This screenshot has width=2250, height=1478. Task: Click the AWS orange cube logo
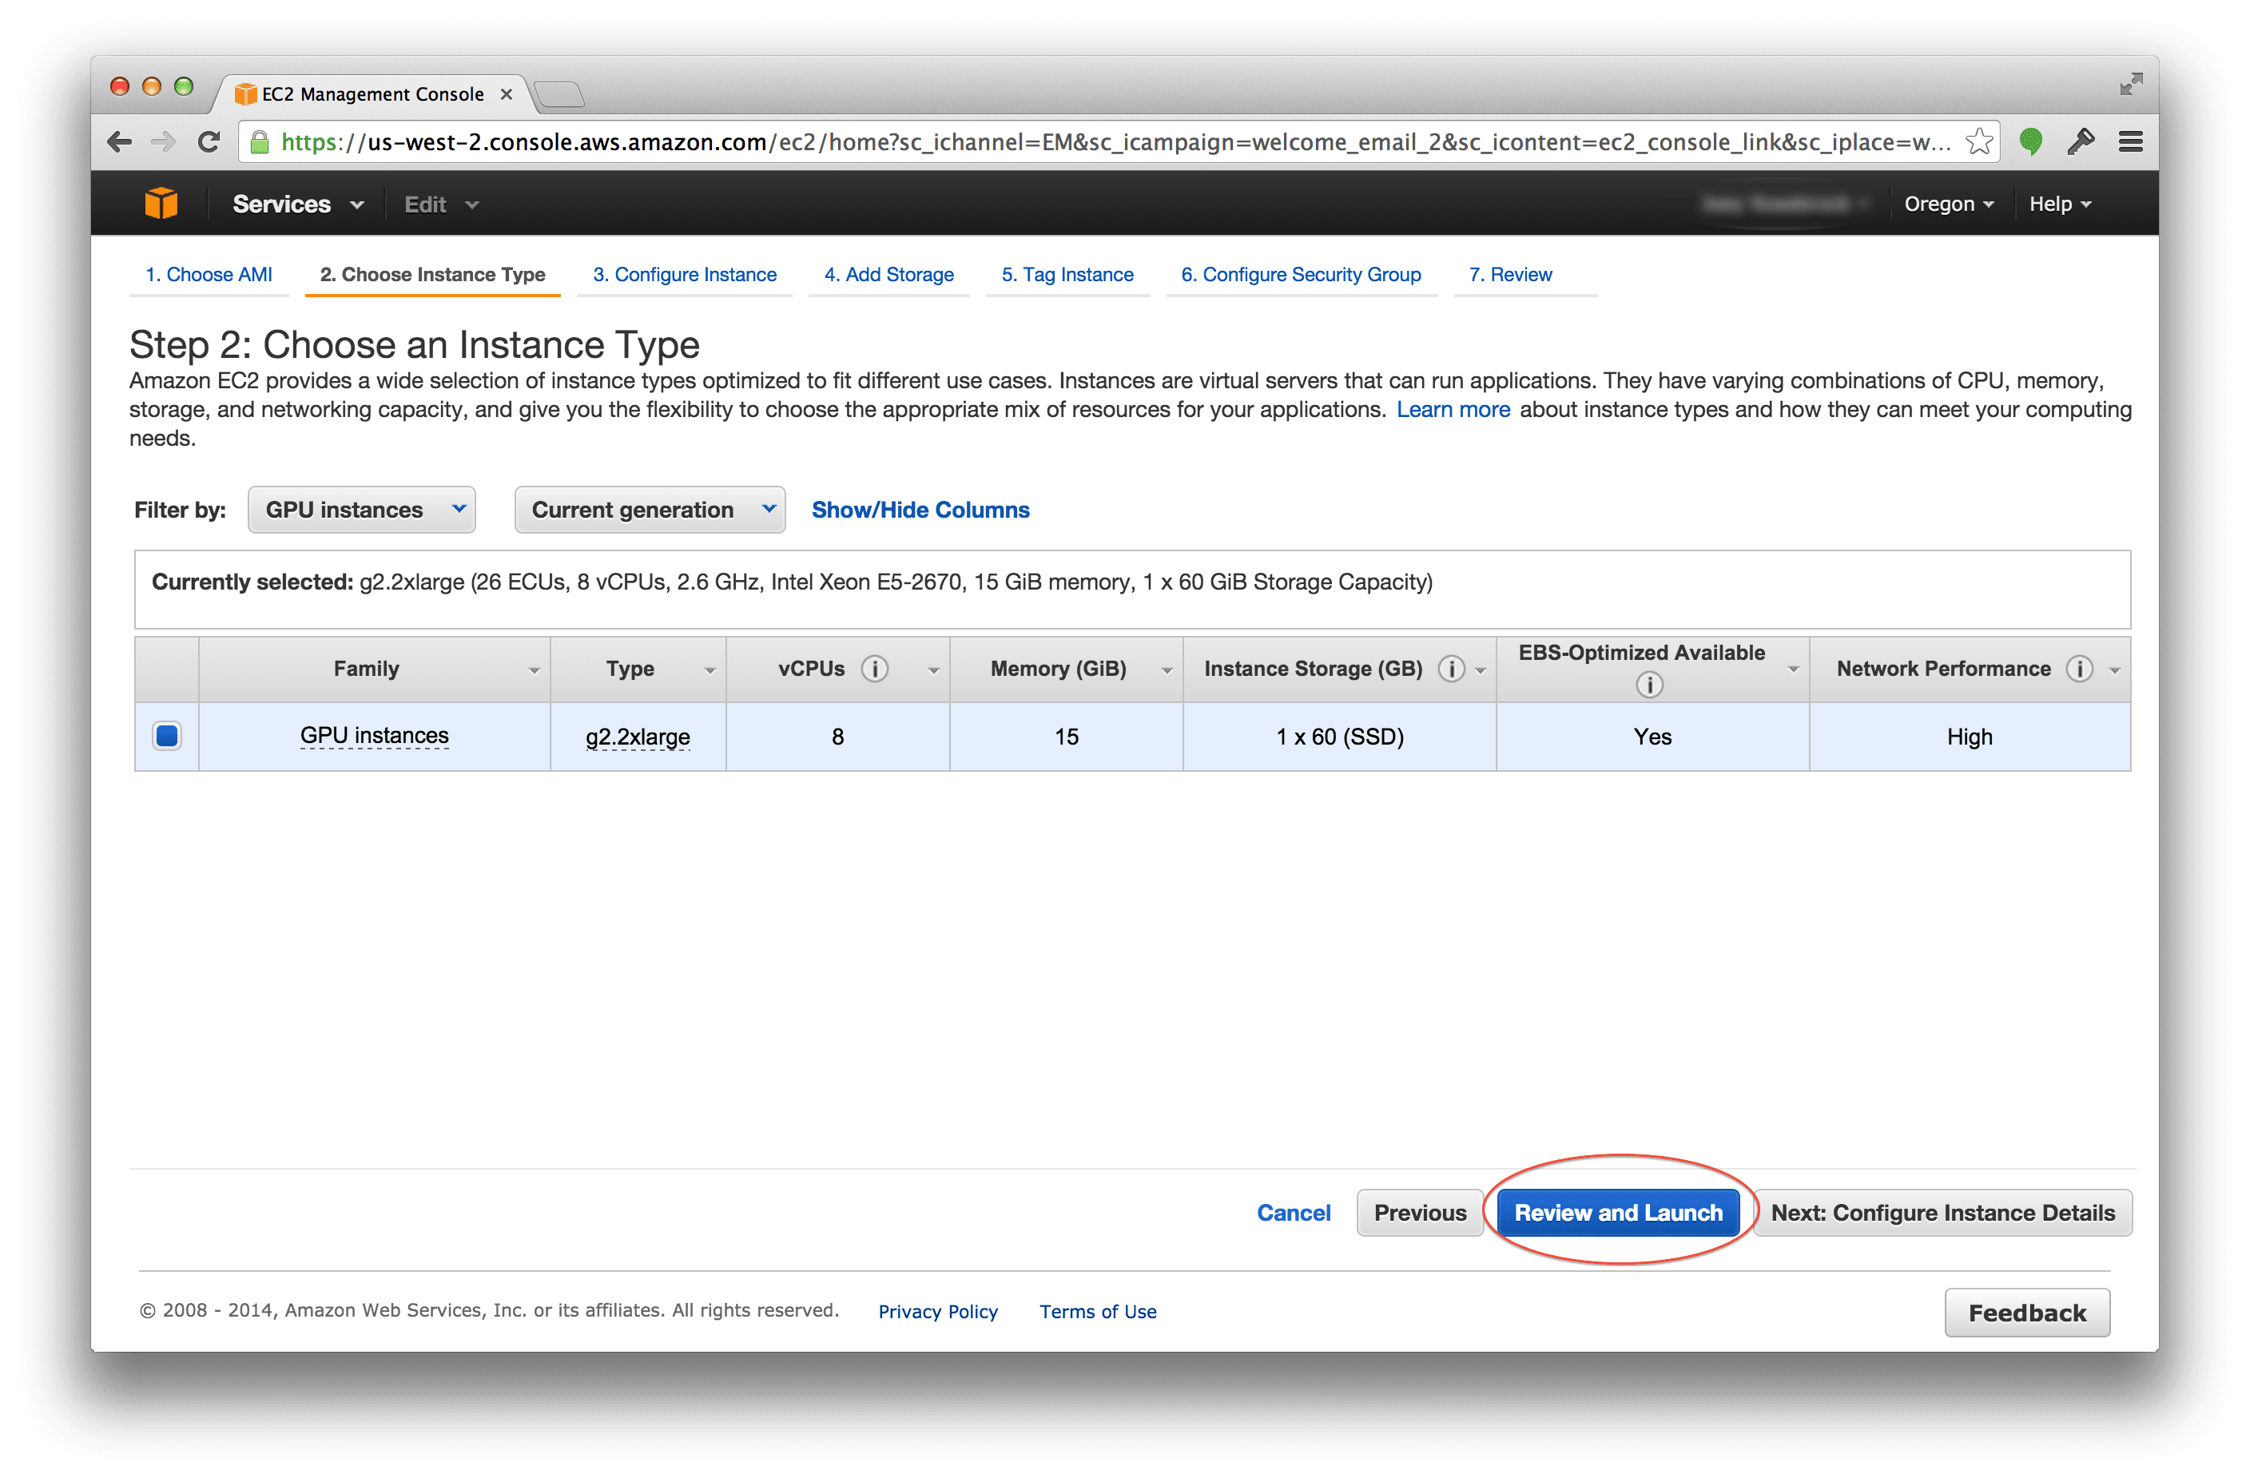161,203
